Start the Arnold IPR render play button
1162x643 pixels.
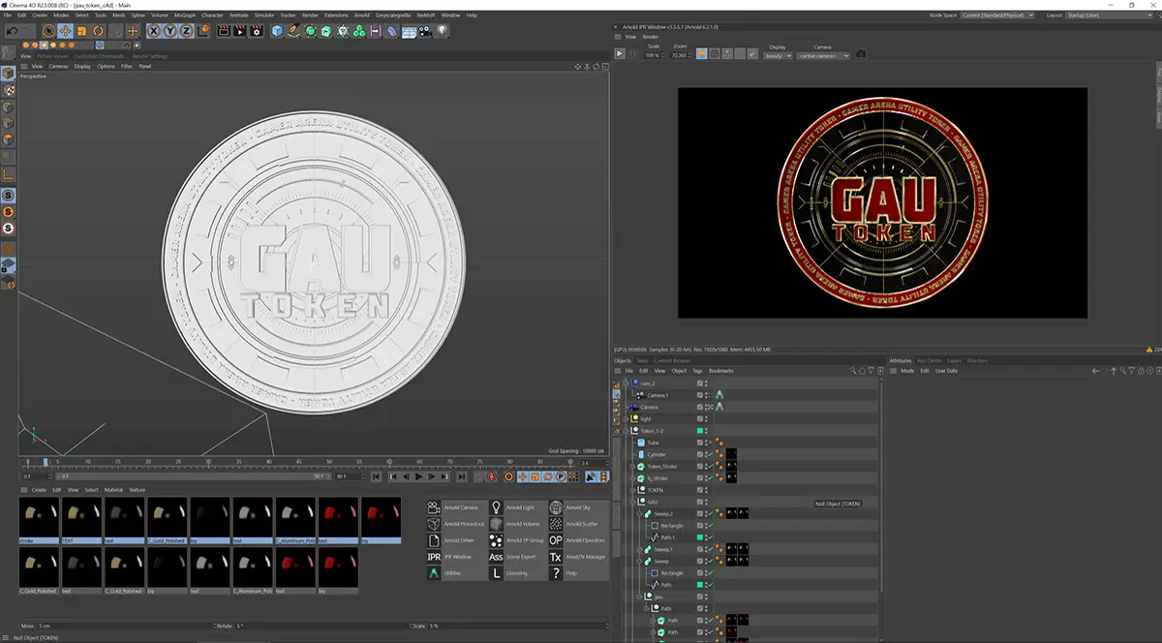click(x=620, y=54)
